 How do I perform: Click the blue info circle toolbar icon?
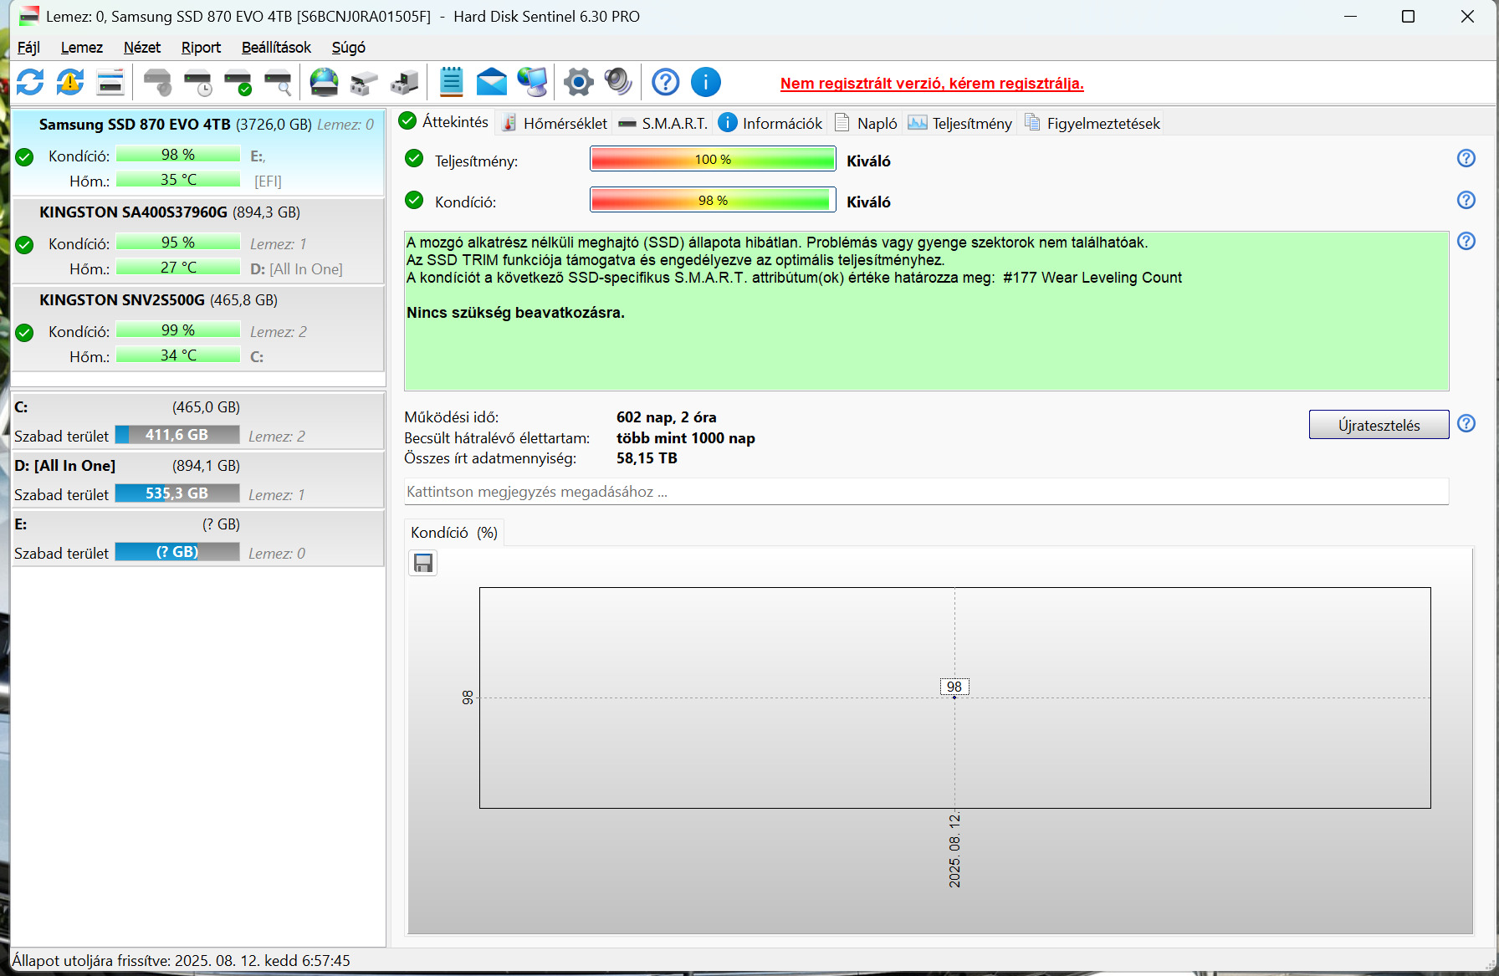point(706,82)
